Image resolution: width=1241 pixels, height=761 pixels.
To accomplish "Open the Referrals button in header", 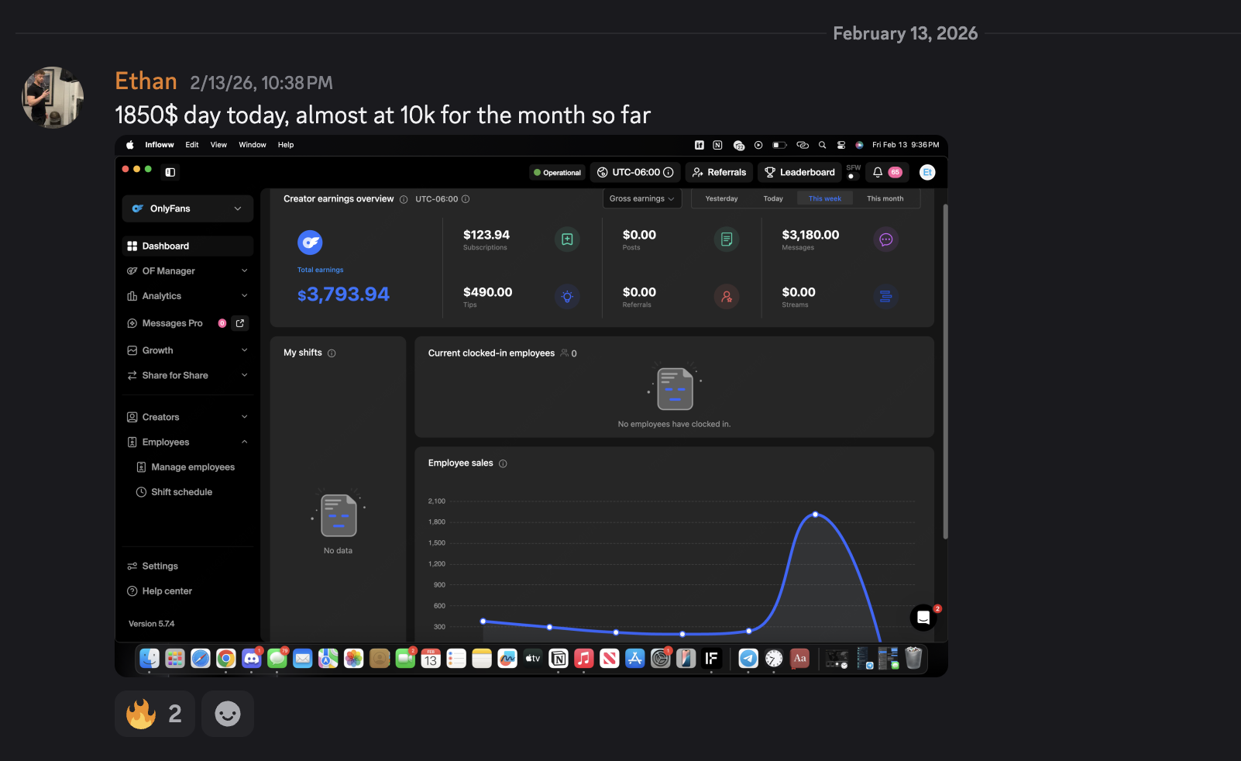I will pos(719,172).
